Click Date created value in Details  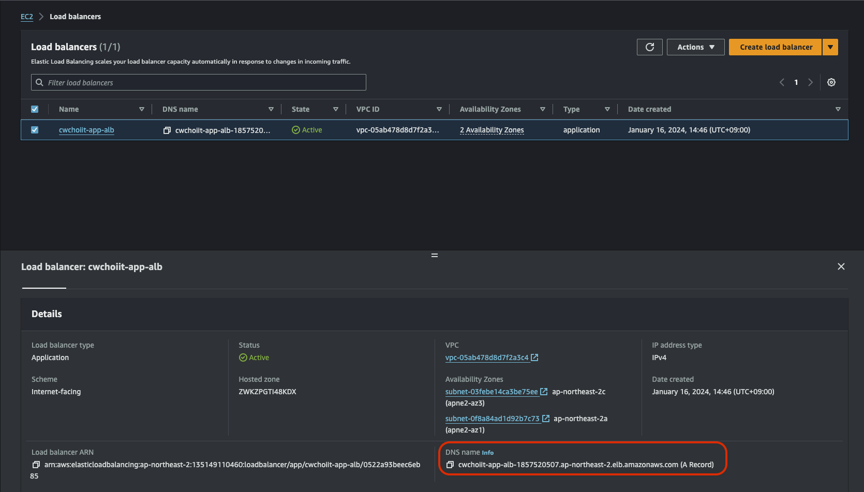pos(713,392)
